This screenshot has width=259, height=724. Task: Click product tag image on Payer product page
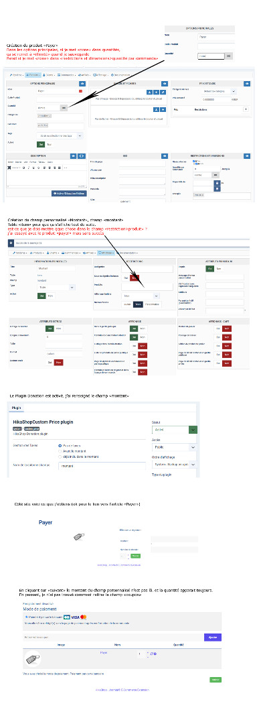pyautogui.click(x=79, y=536)
